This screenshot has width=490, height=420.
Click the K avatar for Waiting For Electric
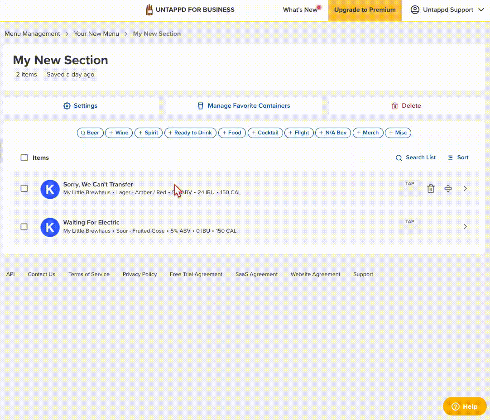50,227
